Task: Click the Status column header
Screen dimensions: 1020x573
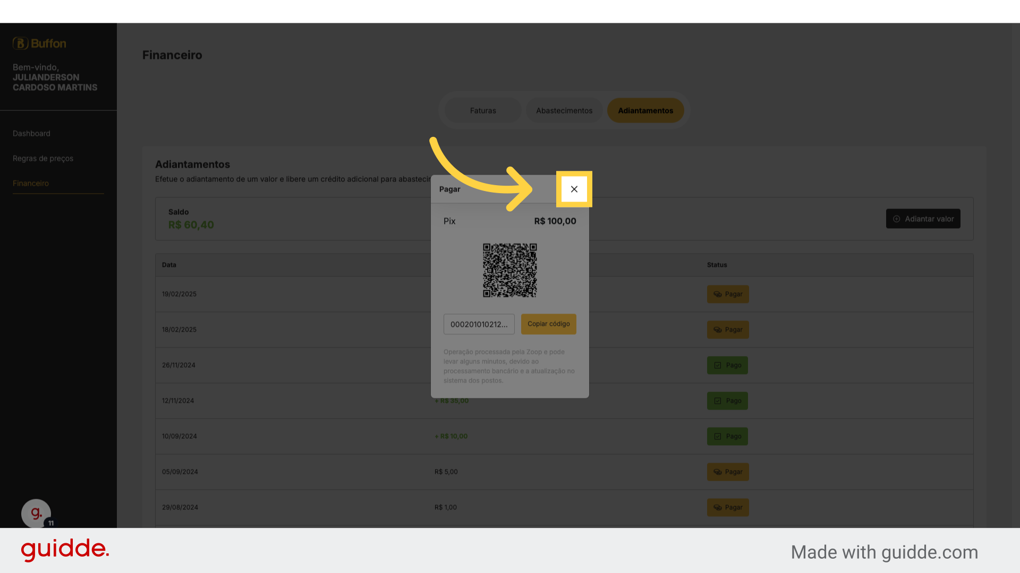Action: tap(717, 265)
